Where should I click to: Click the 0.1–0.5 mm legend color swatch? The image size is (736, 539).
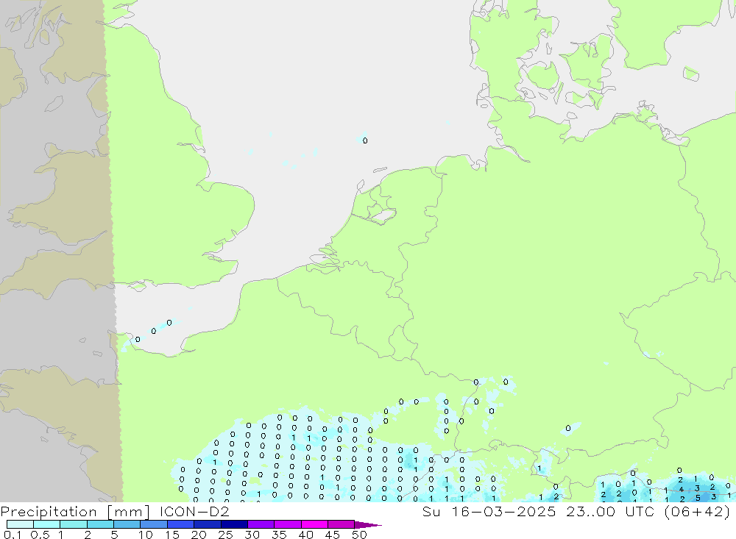click(x=20, y=524)
